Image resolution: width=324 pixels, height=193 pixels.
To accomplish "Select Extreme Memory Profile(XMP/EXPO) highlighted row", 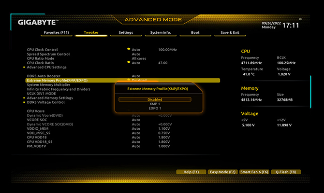I will tap(123, 81).
